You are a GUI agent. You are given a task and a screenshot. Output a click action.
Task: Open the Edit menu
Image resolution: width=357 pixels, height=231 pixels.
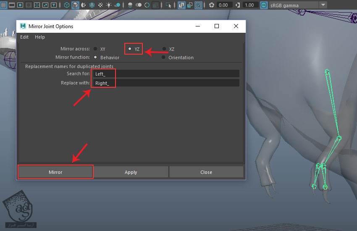24,37
